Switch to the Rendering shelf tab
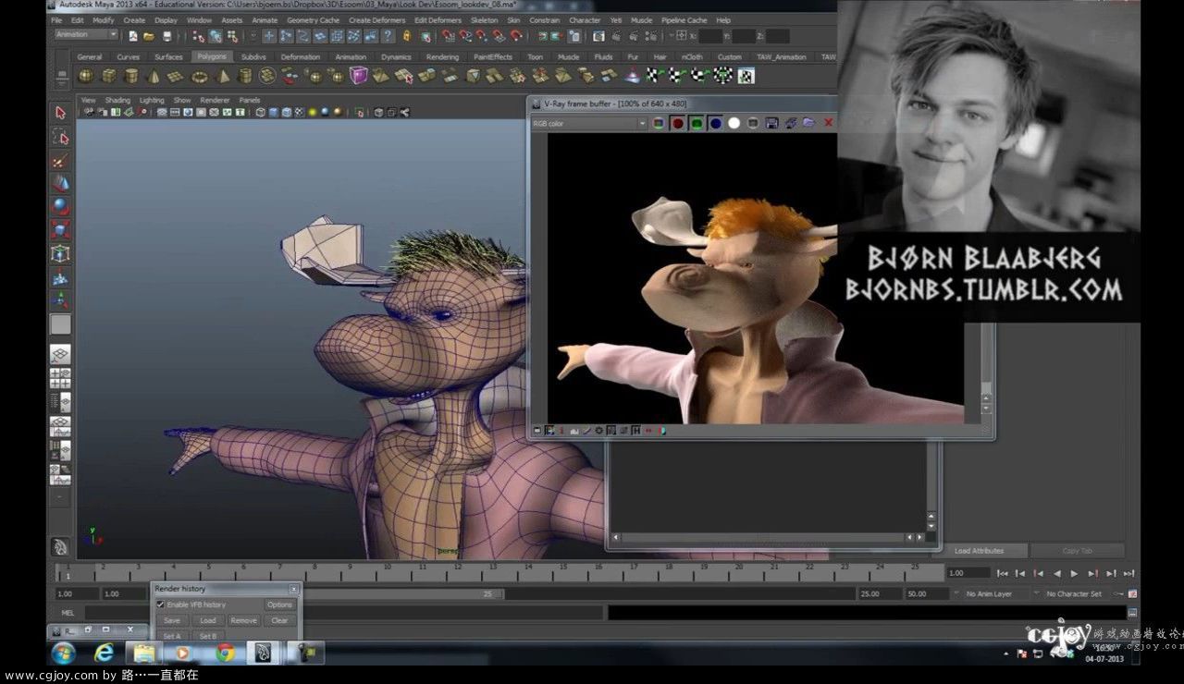Screen dimensions: 1184x684 [x=442, y=56]
